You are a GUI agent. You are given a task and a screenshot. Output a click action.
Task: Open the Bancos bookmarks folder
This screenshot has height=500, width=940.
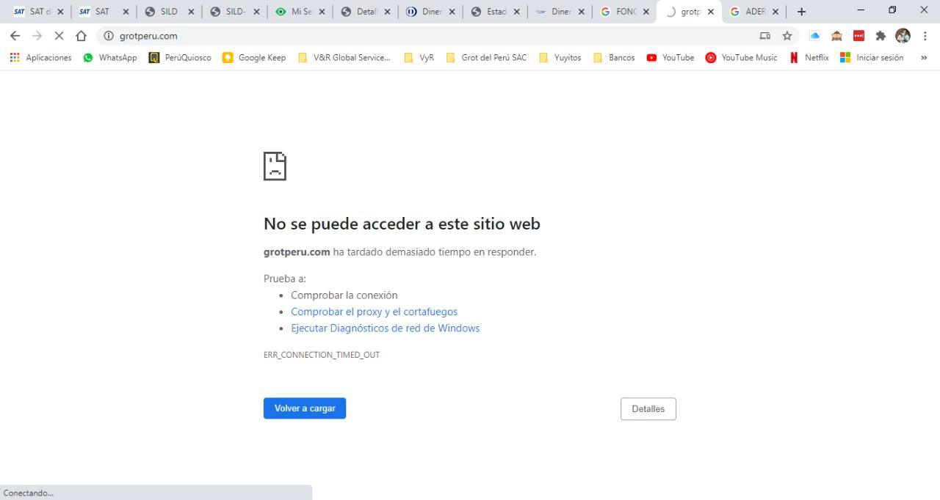coord(614,58)
